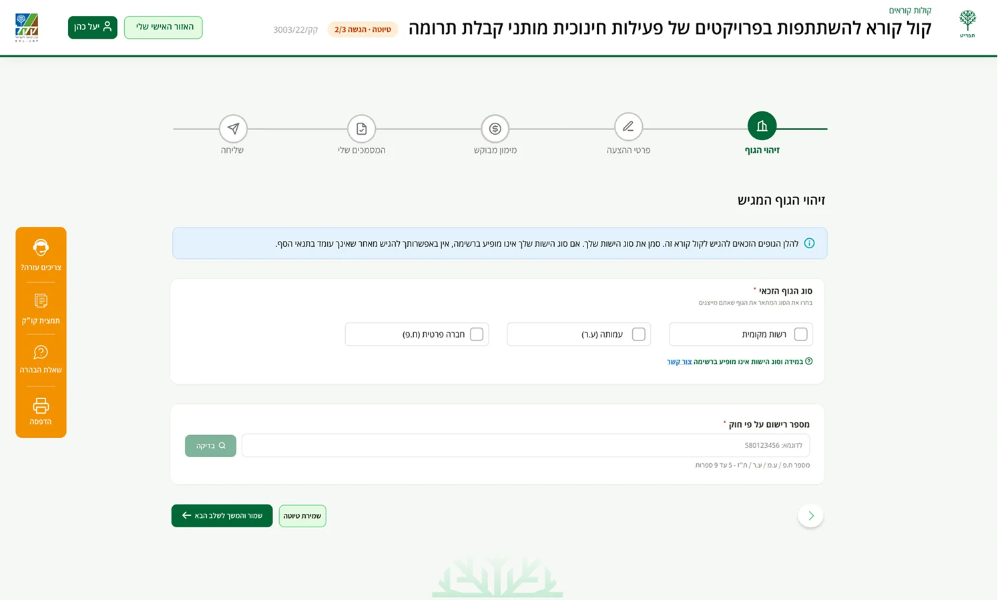The width and height of the screenshot is (998, 600).
Task: Click the question-mark icon beside צור קשר
Action: coord(809,361)
